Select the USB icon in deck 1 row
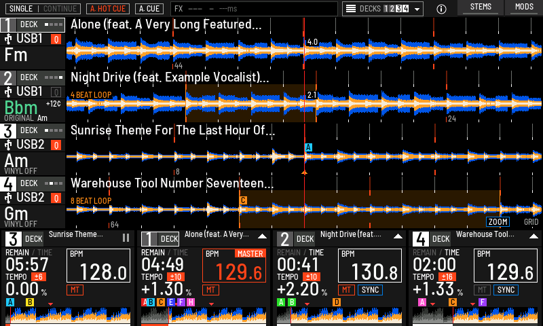543x326 pixels. [x=8, y=39]
